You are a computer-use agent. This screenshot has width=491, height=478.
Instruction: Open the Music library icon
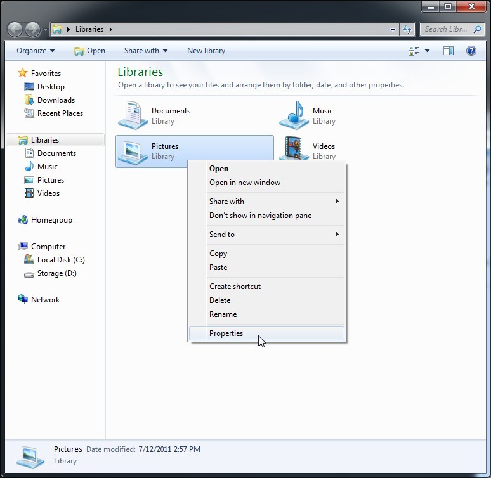(294, 115)
